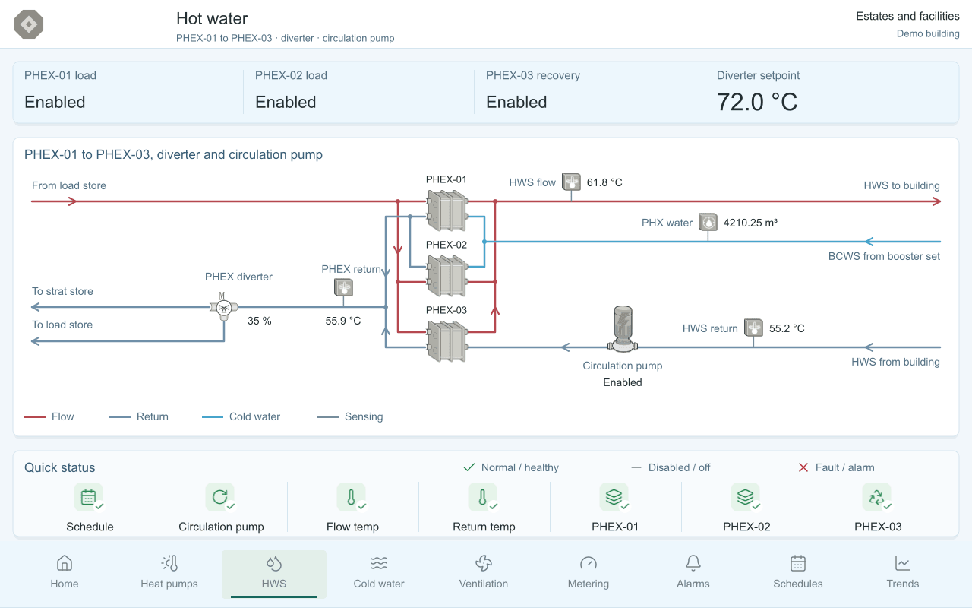Viewport: 972px width, 608px height.
Task: Switch to Heat pumps tab
Action: click(169, 573)
